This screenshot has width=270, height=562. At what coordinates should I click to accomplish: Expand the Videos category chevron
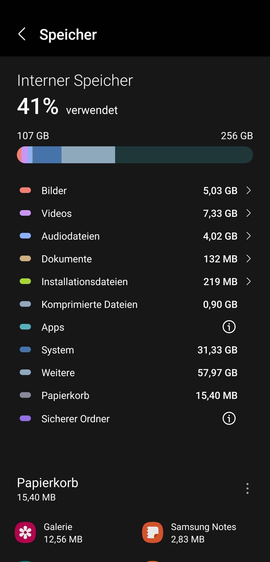248,213
